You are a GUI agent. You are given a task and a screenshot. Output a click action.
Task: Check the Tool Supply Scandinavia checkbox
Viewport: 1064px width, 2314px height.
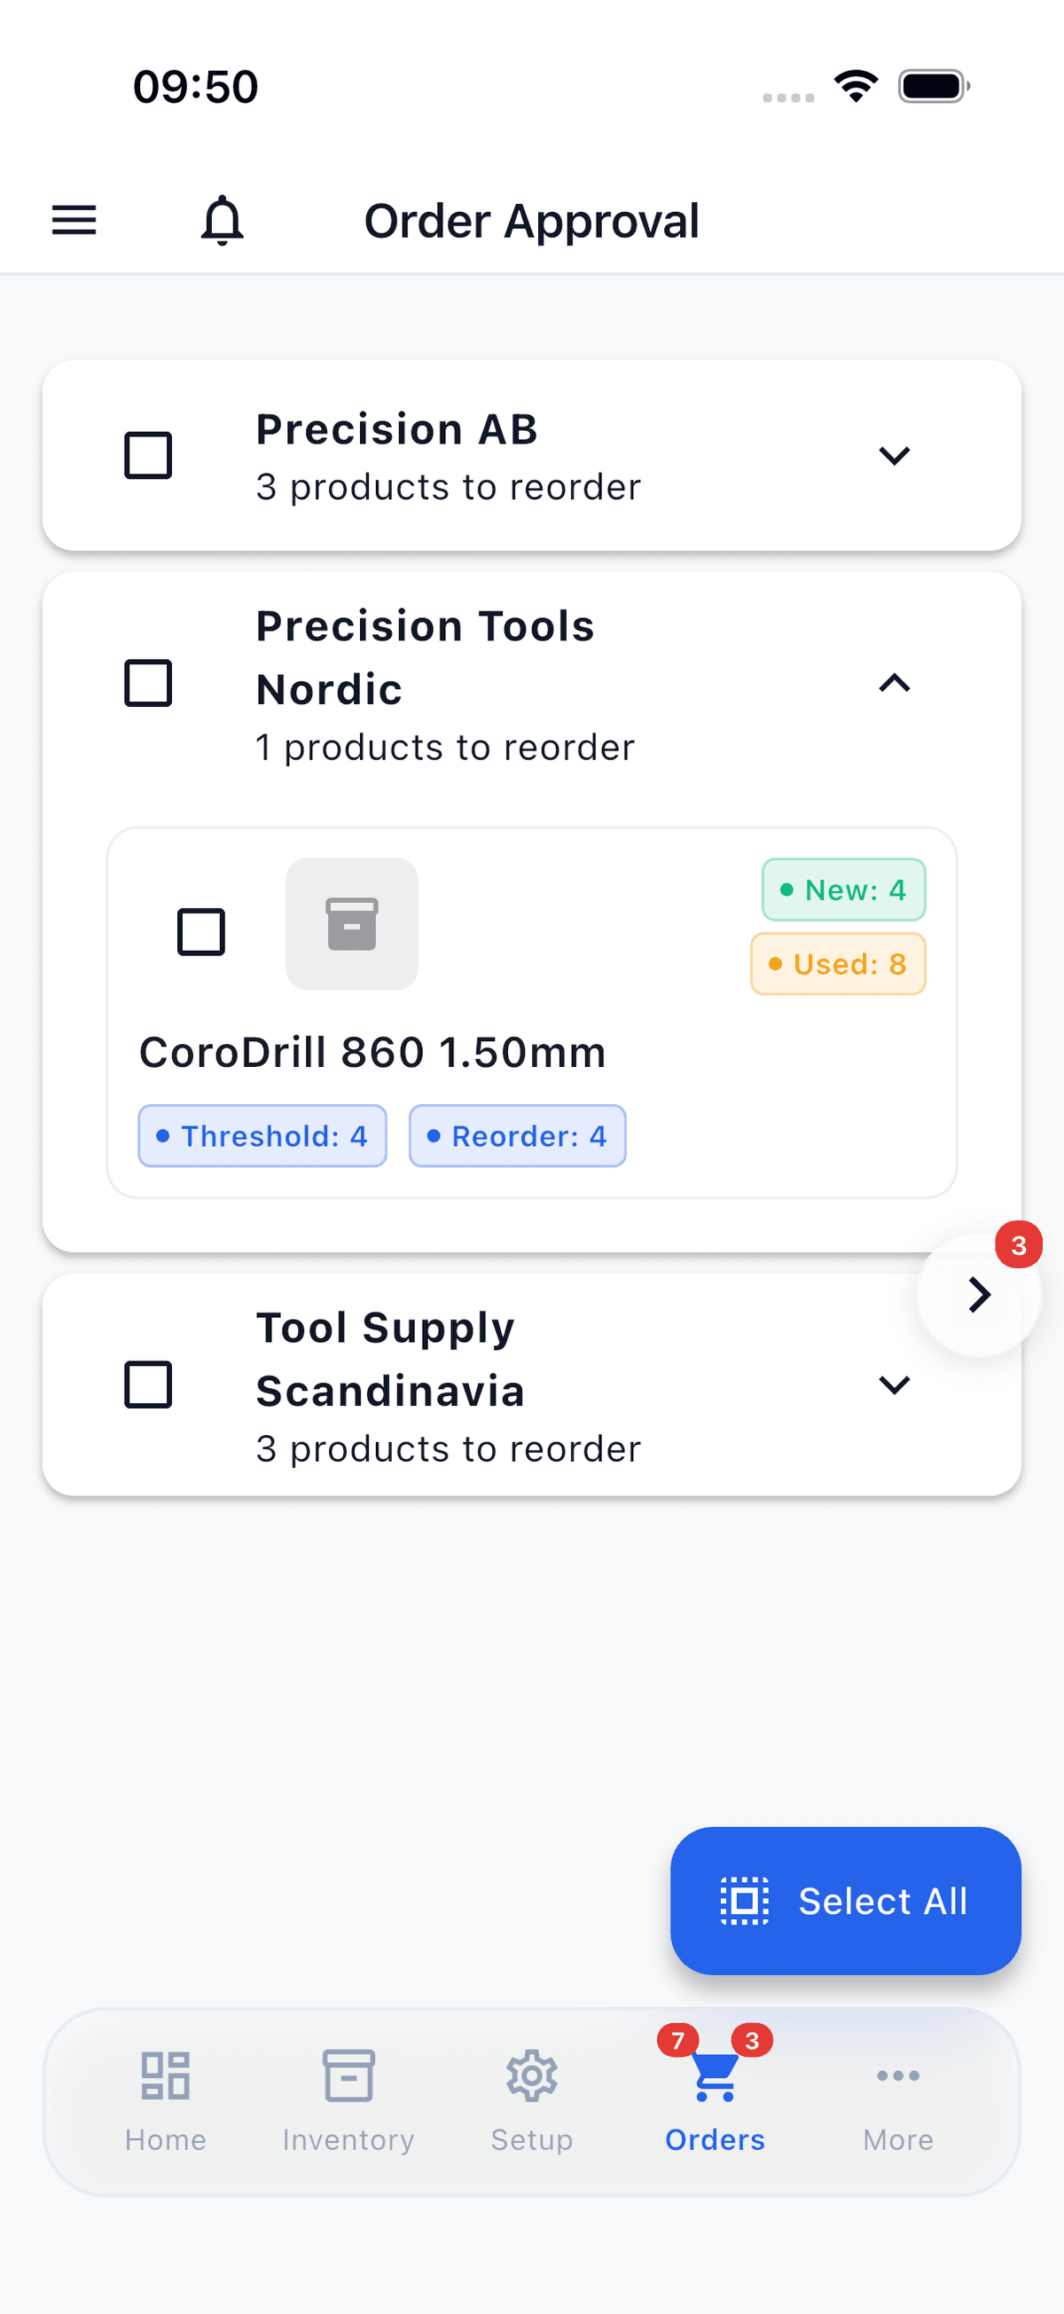point(148,1384)
